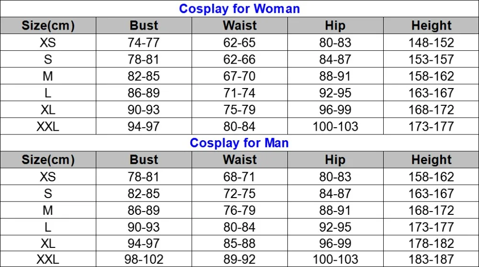
Task: Click Man S waist value 72-75
Action: tap(239, 193)
